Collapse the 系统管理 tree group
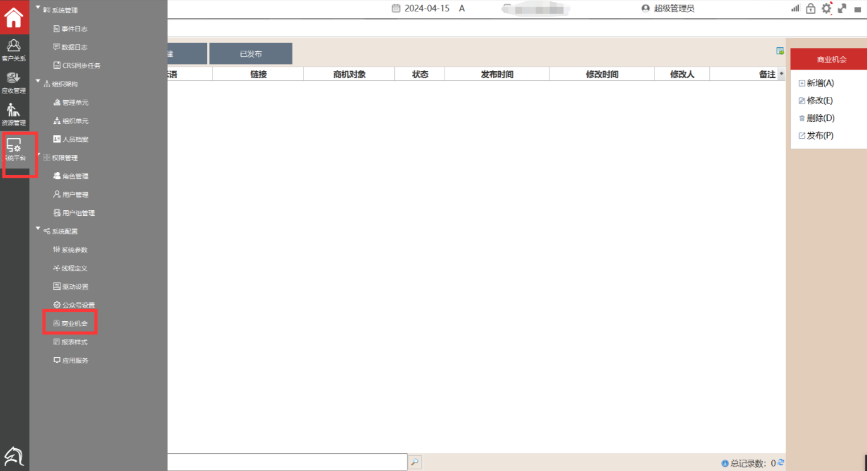 coord(38,8)
